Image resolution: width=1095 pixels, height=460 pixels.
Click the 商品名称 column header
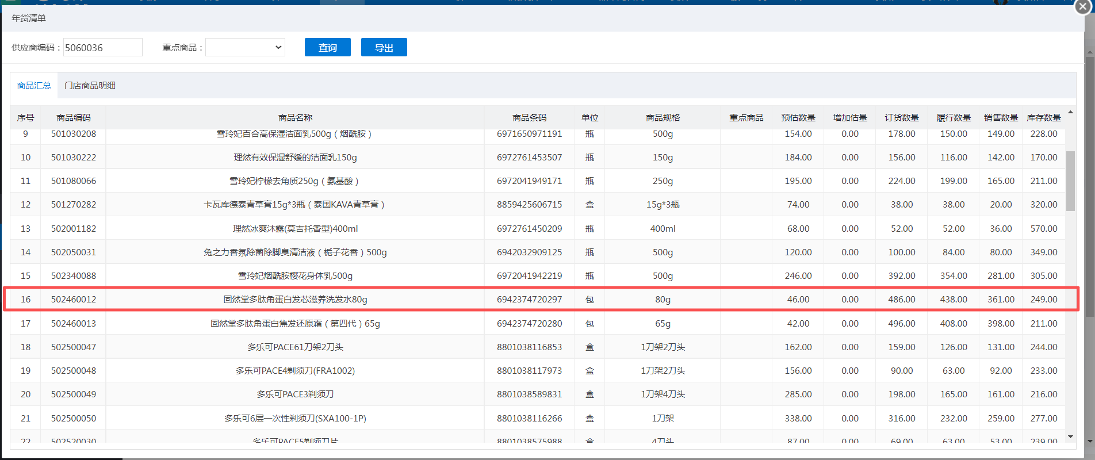click(x=295, y=118)
